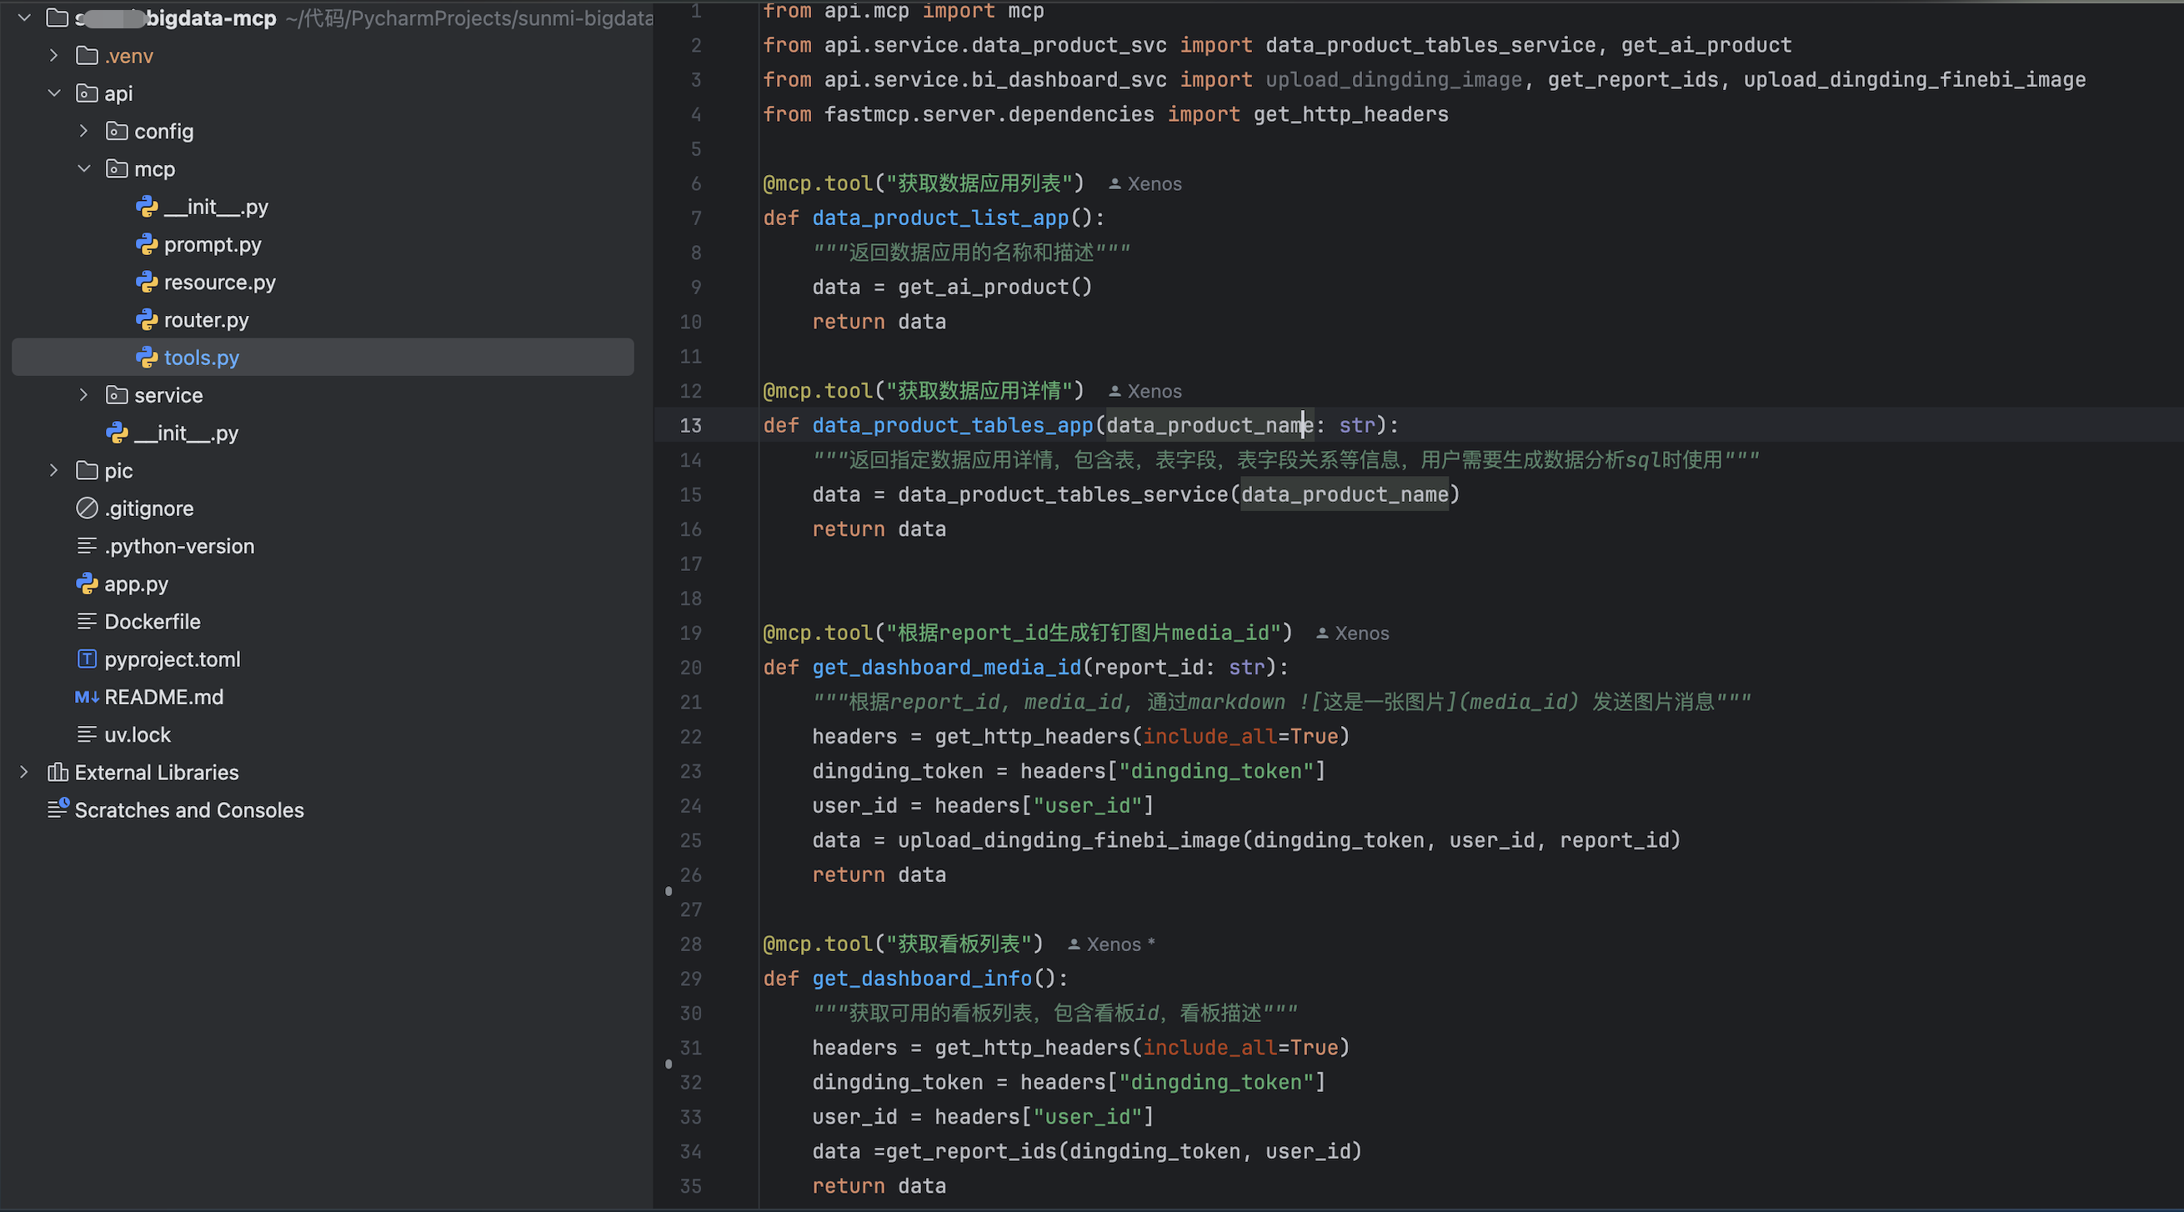Click the pyproject.toml file icon
2184x1212 pixels.
[87, 659]
